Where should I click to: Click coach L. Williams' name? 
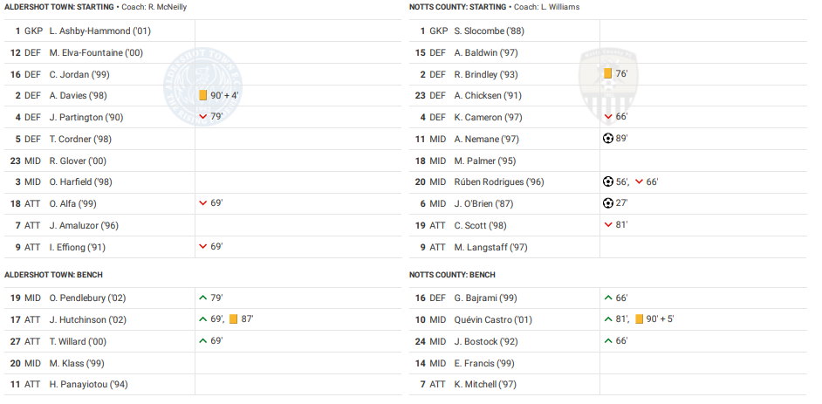tap(560, 7)
